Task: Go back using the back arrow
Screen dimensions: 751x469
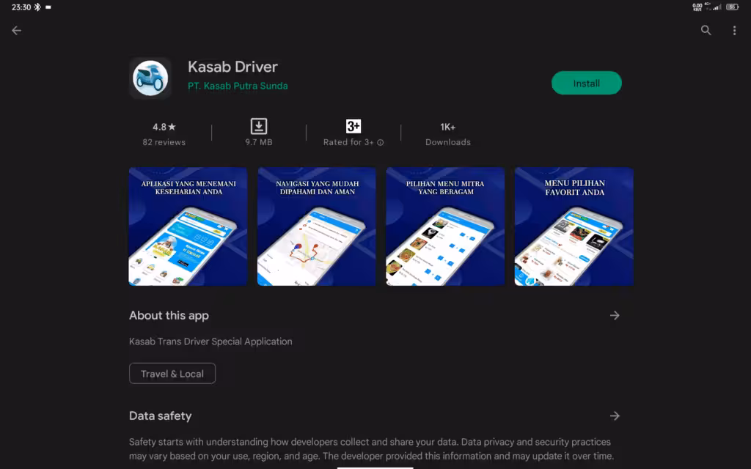Action: point(16,31)
